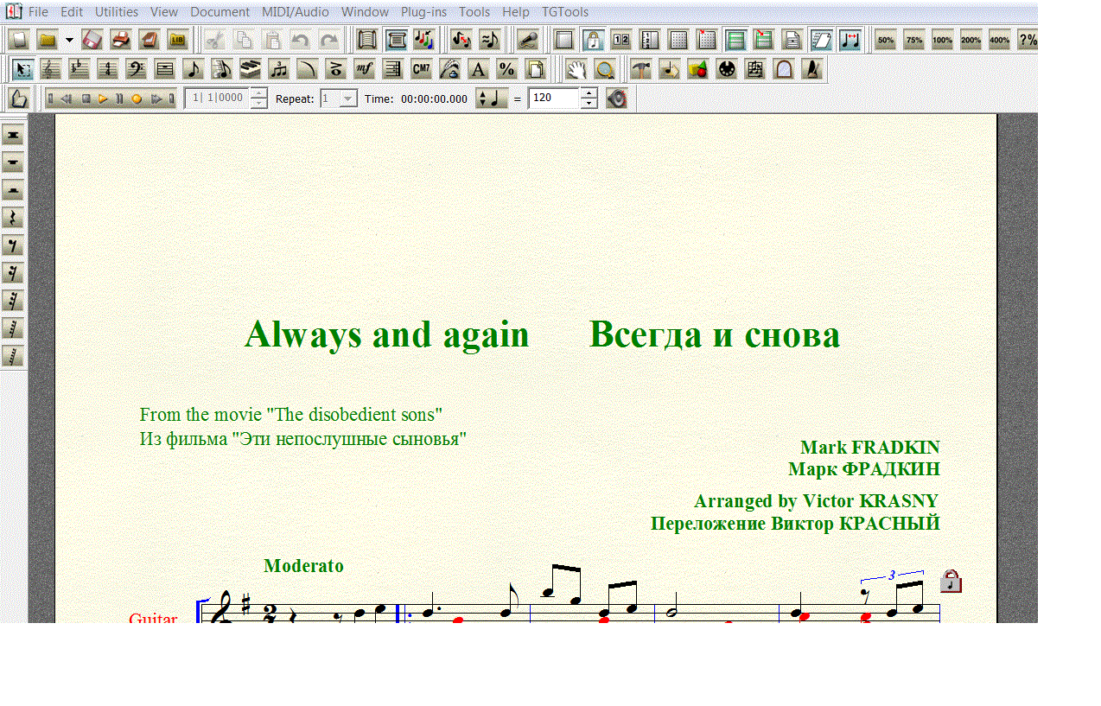Screen dimensions: 1101x706
Task: Activate the Time Signature tool
Action: 107,69
